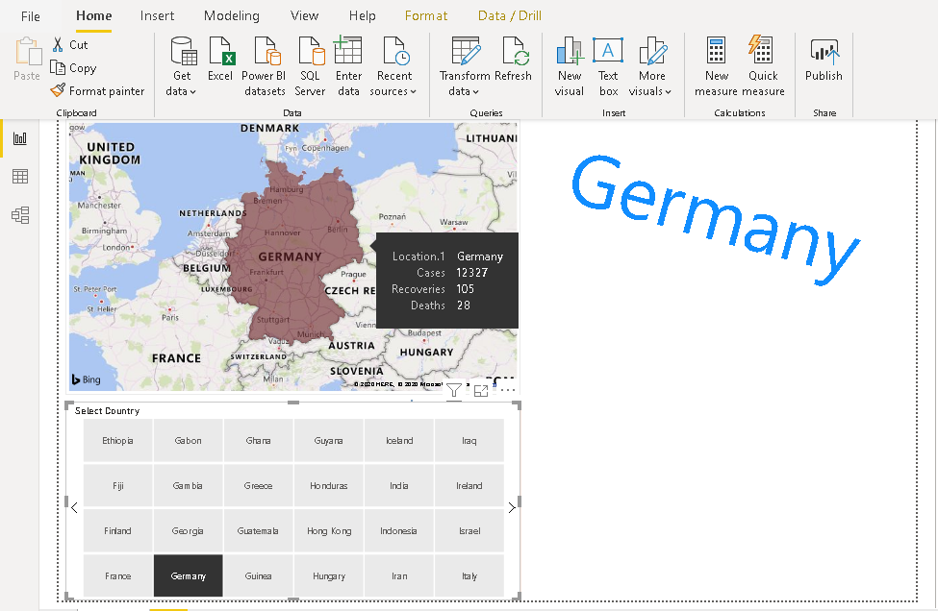Click the Bing logo on map

click(87, 379)
